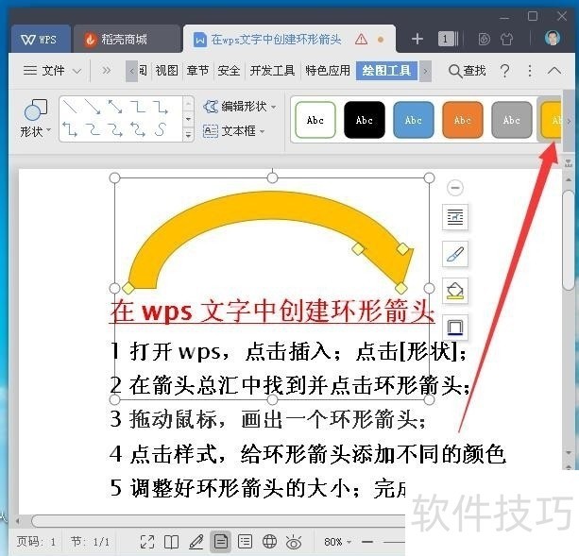Apply orange Abc shape style
The width and height of the screenshot is (579, 556).
click(462, 120)
